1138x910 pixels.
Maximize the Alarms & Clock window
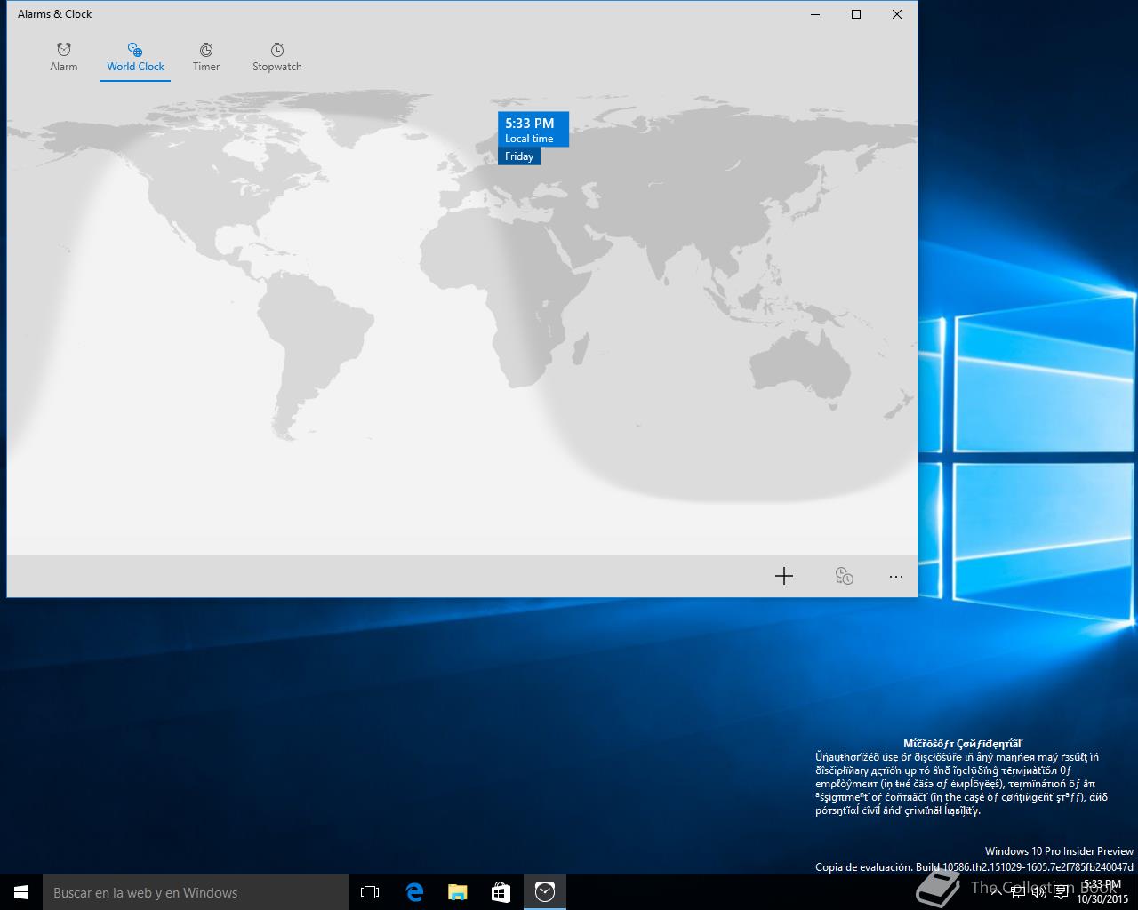pos(856,14)
